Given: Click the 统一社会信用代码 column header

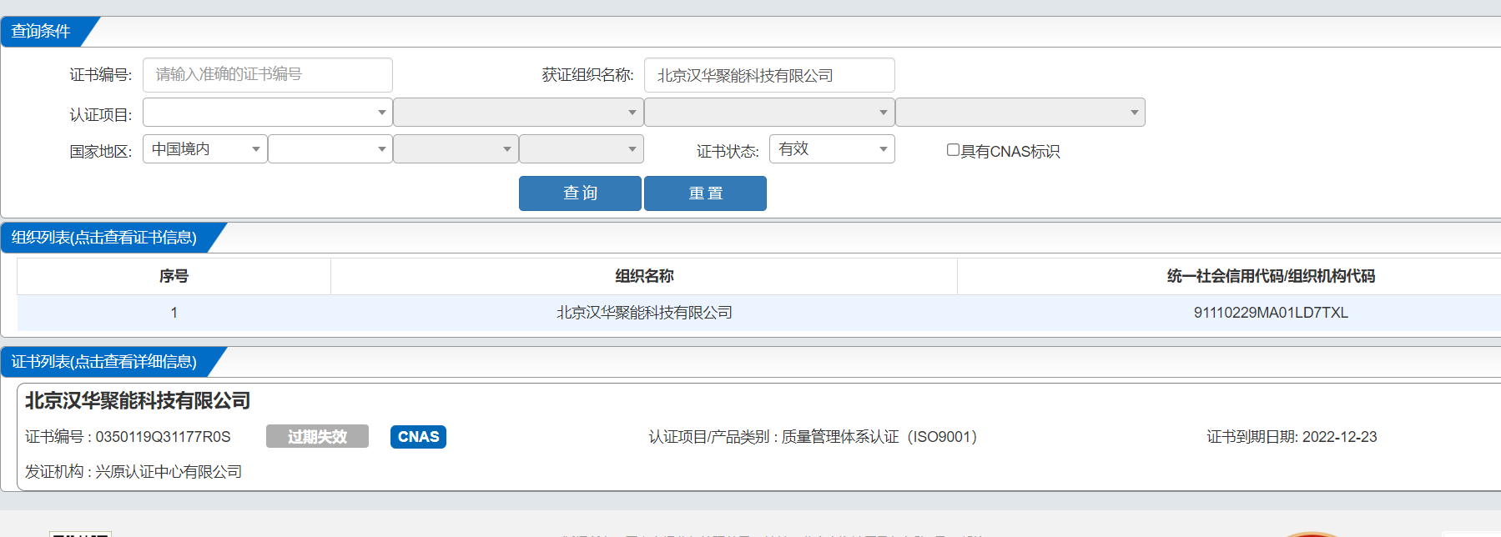Looking at the screenshot, I should coord(1271,276).
